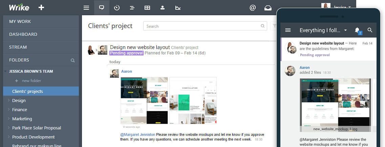Screen dimensions: 385x147
Task: Click the 'today' date header
Action: point(115,62)
